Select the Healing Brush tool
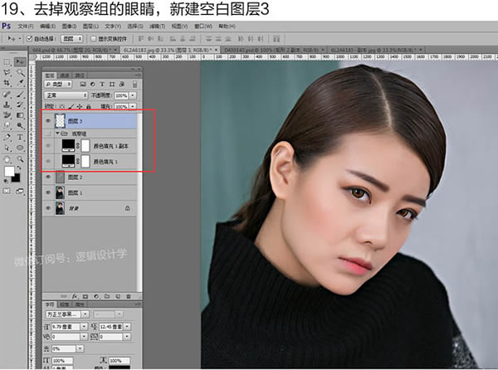 click(7, 95)
